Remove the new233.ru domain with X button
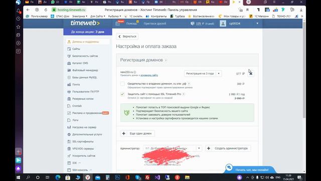This screenshot has height=181, width=321. (251, 73)
